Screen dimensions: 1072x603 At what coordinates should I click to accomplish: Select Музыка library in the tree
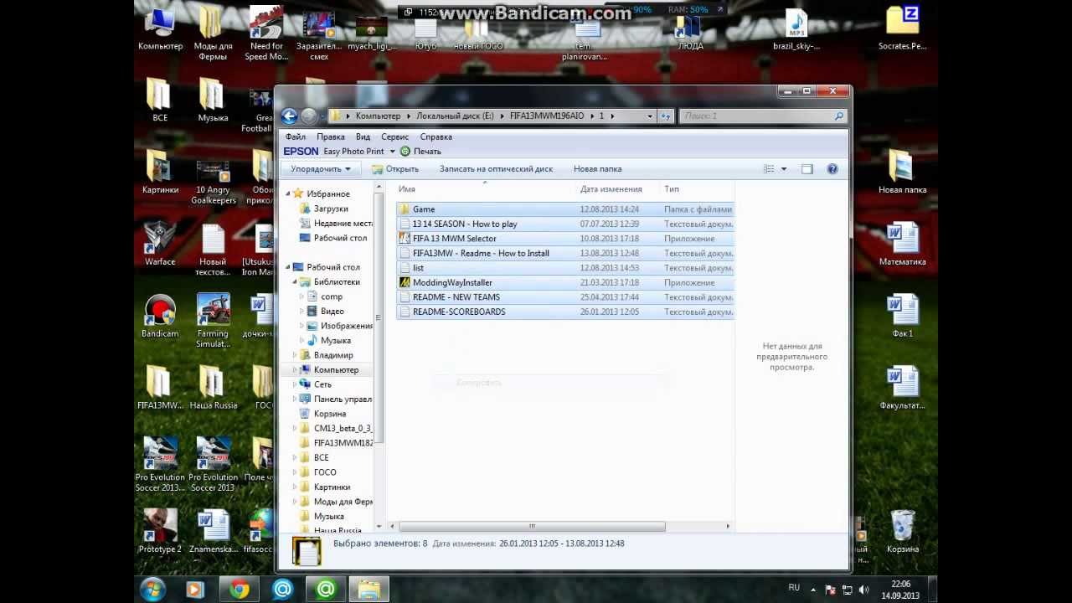[335, 341]
